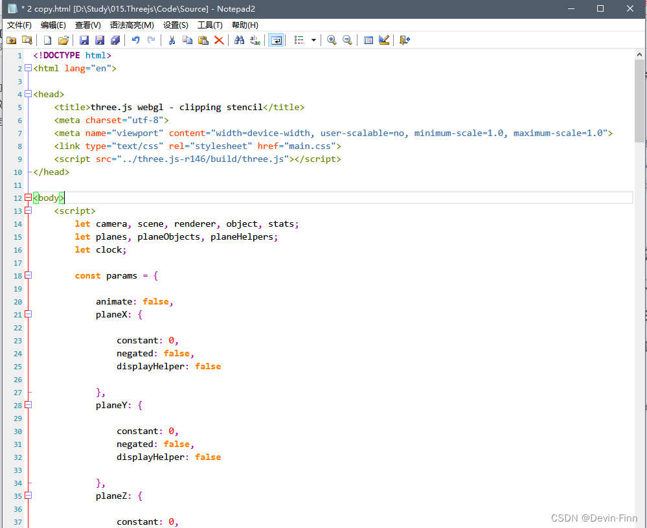The image size is (647, 528).
Task: Collapse the head fold on line 4
Action: [28, 94]
